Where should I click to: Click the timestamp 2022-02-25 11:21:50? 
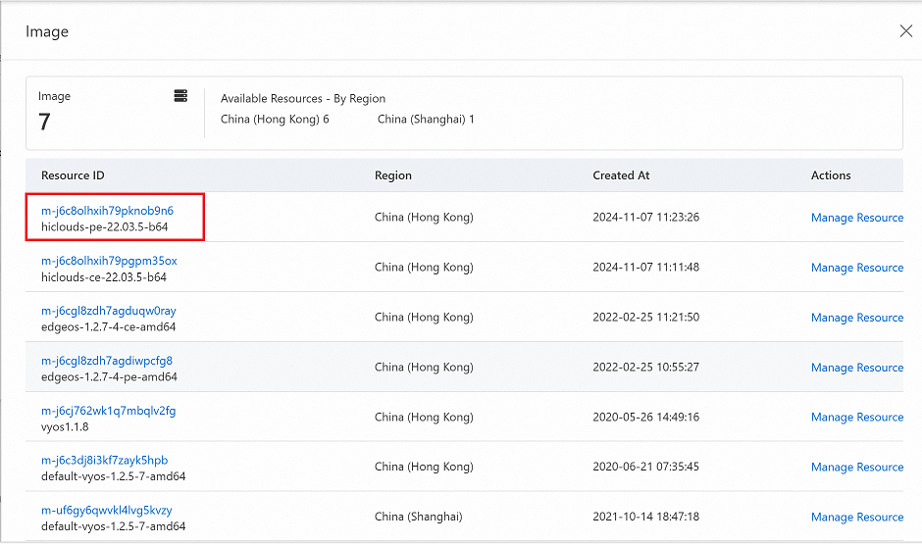pyautogui.click(x=645, y=317)
